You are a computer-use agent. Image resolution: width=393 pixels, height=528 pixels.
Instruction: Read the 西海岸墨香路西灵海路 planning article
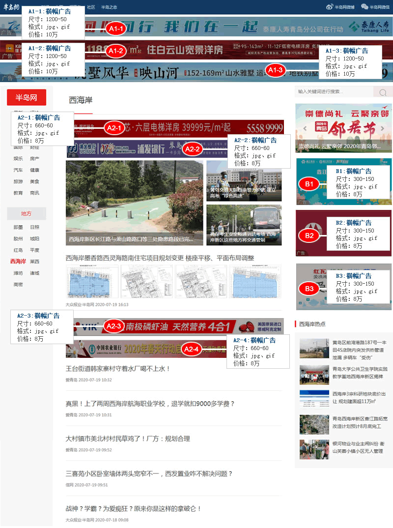pyautogui.click(x=160, y=258)
